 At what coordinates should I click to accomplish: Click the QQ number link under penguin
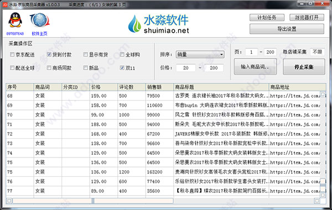15,33
